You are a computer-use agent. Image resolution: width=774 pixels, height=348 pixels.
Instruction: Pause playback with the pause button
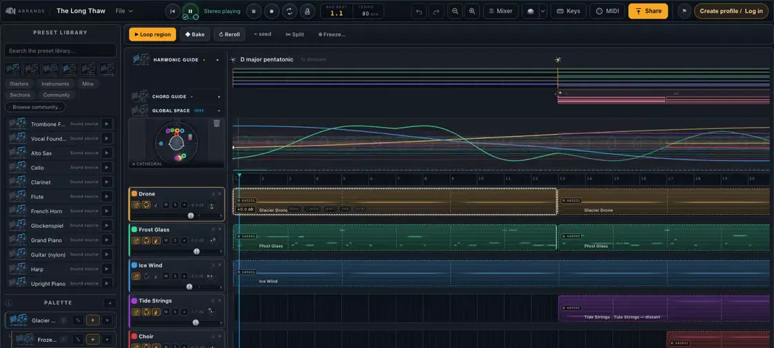click(x=190, y=11)
